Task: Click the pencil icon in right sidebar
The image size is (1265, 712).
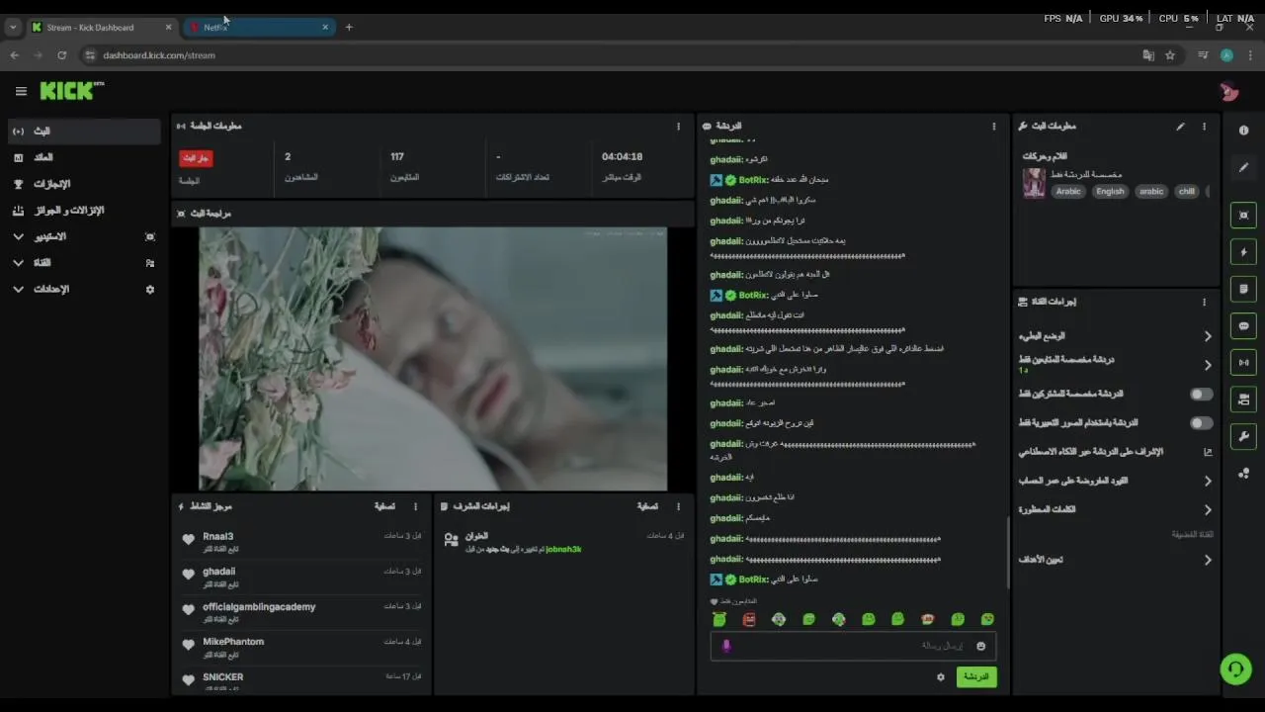Action: 1243,167
